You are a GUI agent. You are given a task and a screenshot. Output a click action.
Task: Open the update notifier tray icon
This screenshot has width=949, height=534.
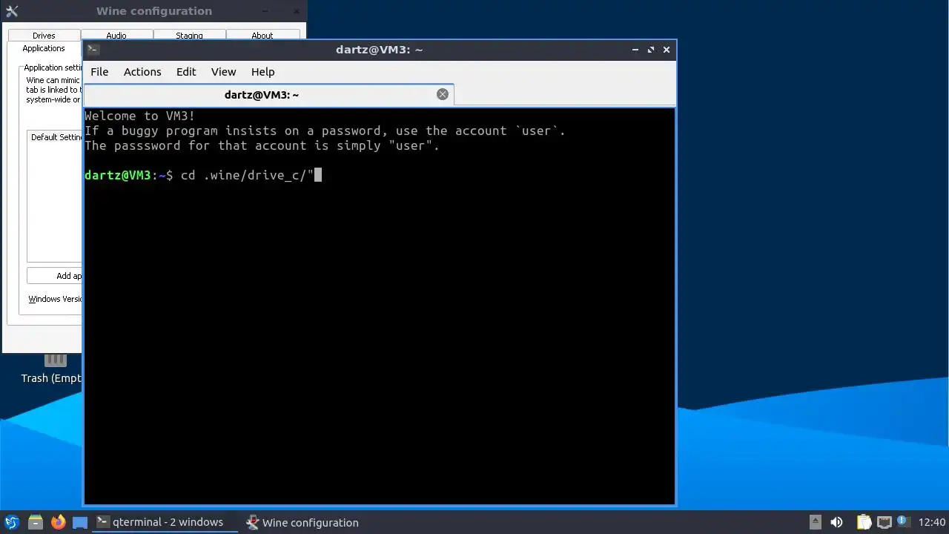(902, 522)
